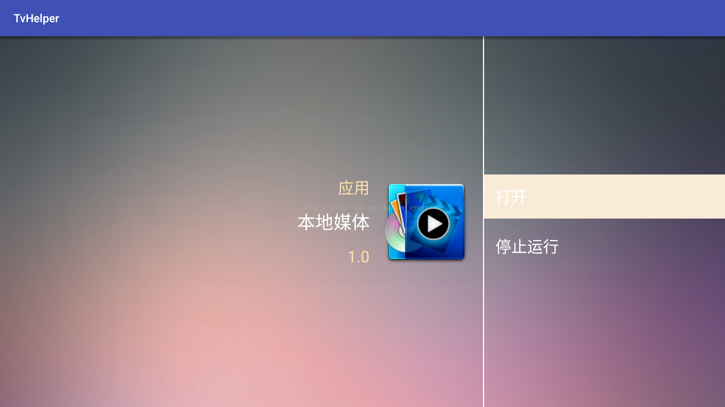This screenshot has height=407, width=725.
Task: Select the 打开 menu item
Action: (604, 196)
